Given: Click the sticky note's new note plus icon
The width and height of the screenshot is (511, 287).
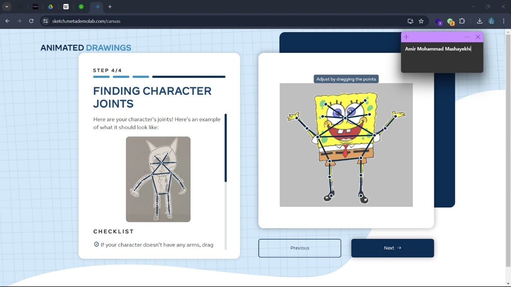Looking at the screenshot, I should click(406, 37).
